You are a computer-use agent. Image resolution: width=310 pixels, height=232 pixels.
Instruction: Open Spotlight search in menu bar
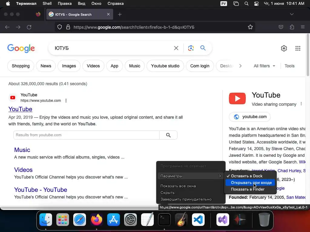246,4
